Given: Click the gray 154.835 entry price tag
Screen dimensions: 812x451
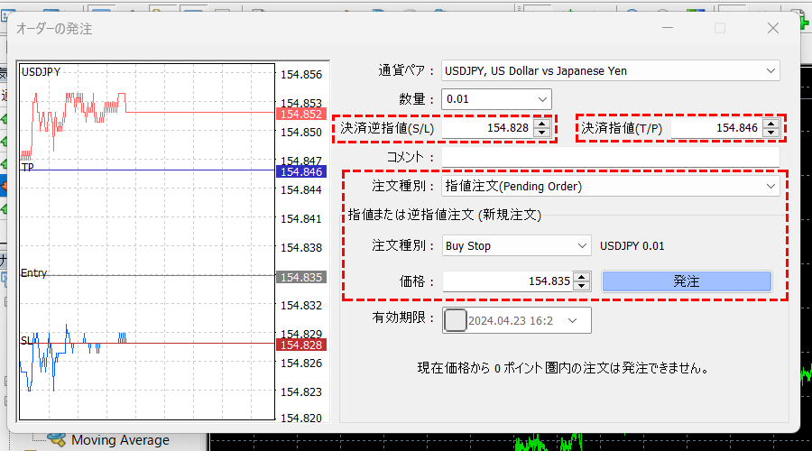Looking at the screenshot, I should coord(301,277).
